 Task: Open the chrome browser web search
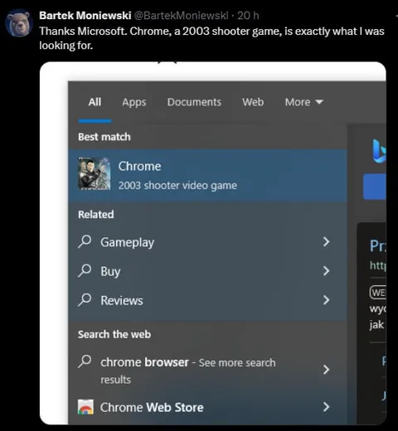click(207, 370)
